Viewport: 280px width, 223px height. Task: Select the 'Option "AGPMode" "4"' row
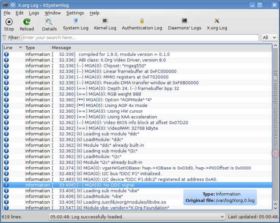pos(137,100)
